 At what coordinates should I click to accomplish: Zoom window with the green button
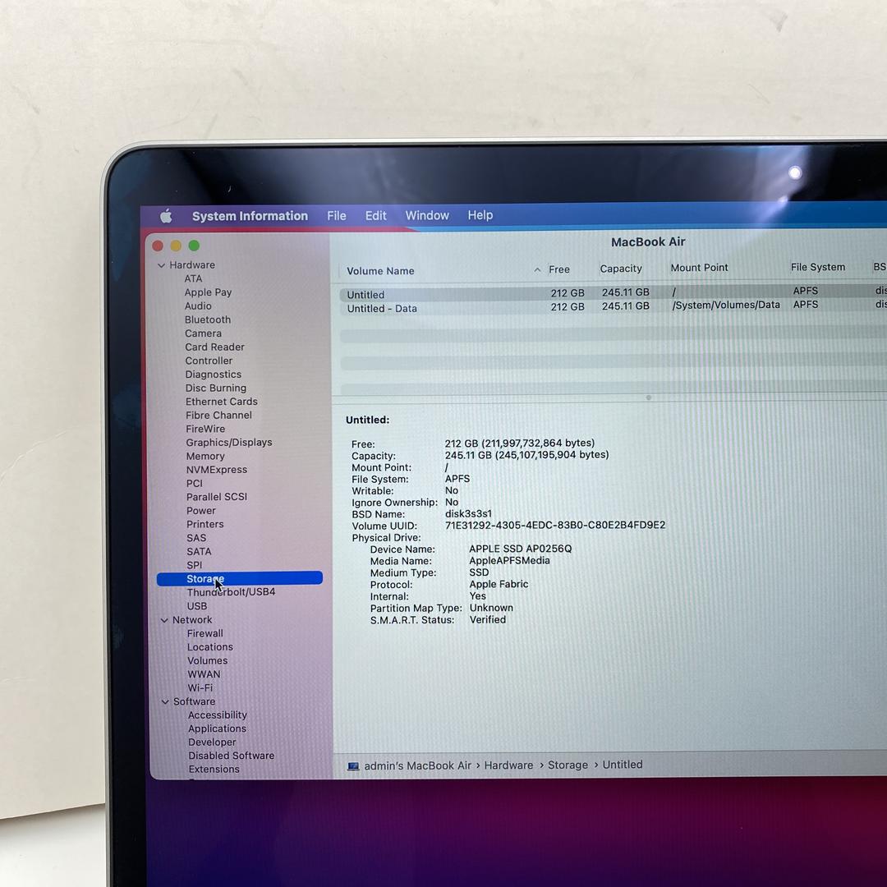[x=194, y=246]
